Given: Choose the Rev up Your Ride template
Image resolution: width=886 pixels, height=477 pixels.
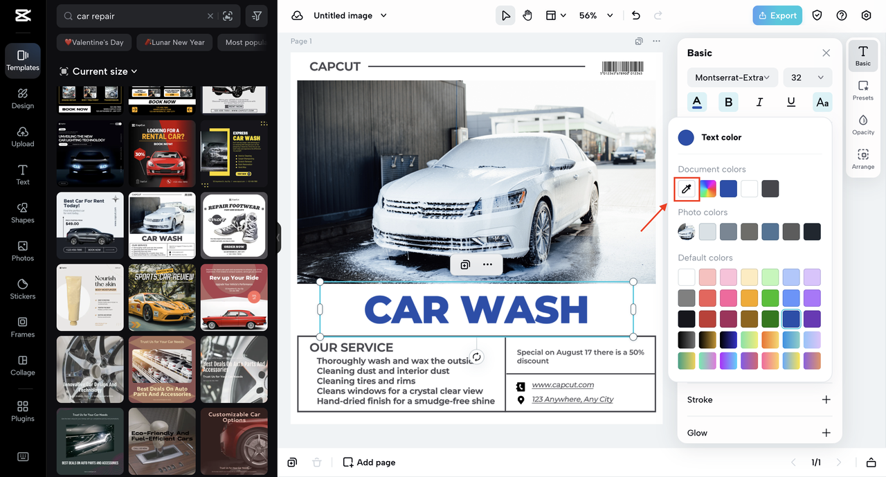Looking at the screenshot, I should point(234,297).
